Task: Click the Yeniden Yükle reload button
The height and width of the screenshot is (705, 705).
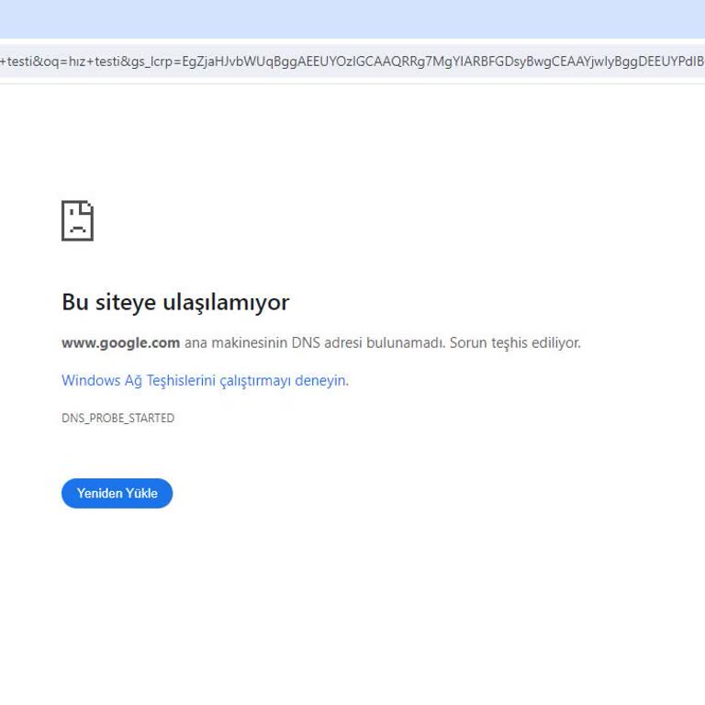Action: (x=117, y=493)
